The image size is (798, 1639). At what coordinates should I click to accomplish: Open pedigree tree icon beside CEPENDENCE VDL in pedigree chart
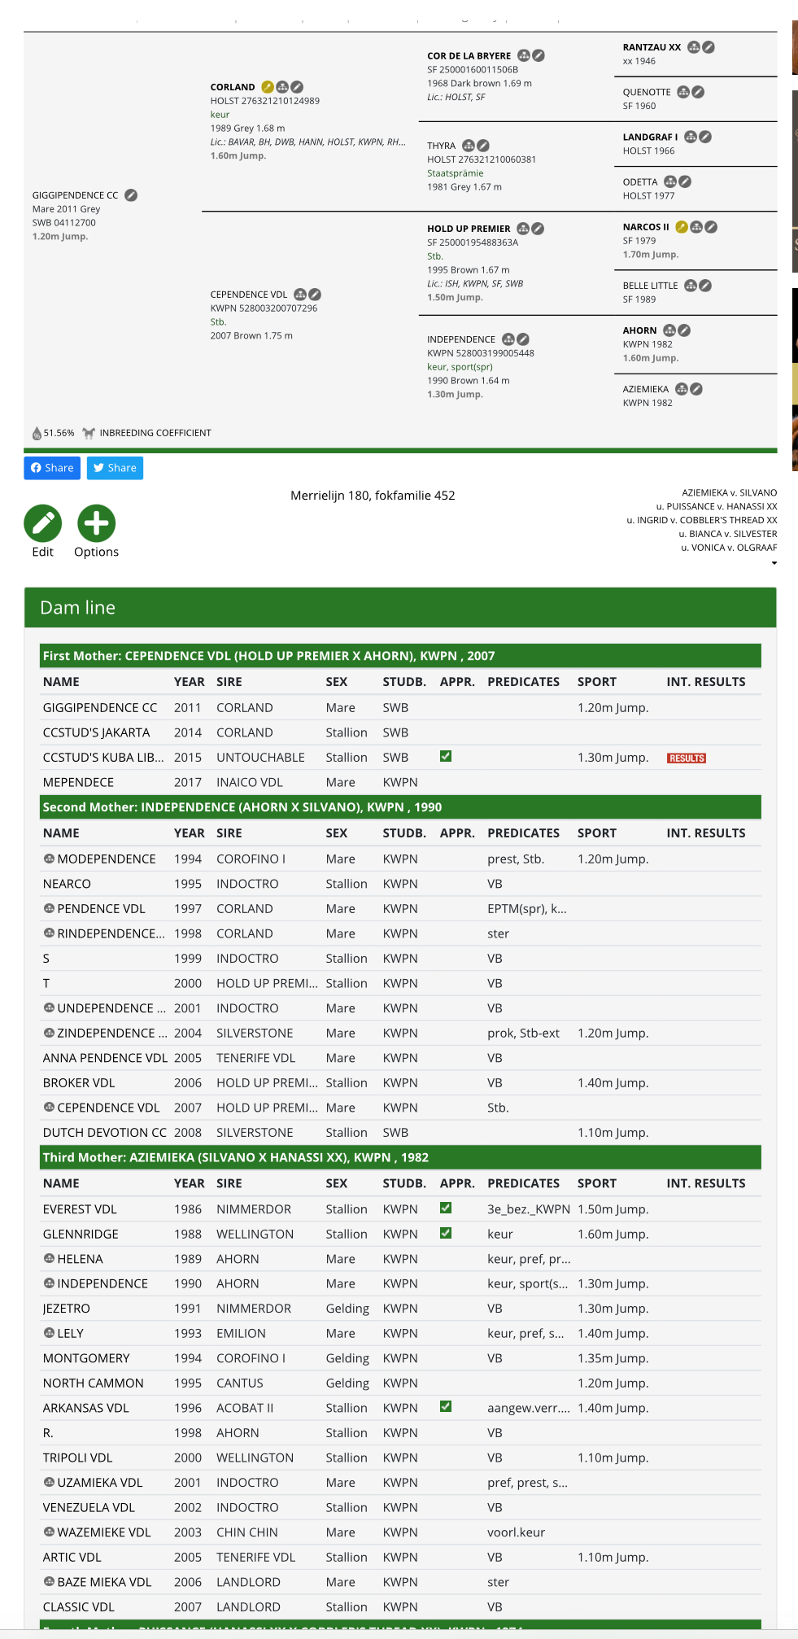pos(300,294)
